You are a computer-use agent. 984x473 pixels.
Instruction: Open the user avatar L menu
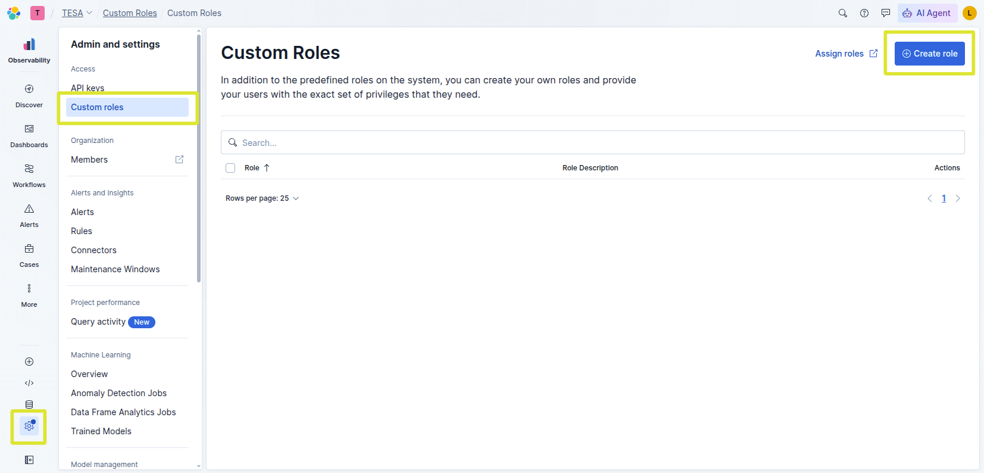[970, 13]
